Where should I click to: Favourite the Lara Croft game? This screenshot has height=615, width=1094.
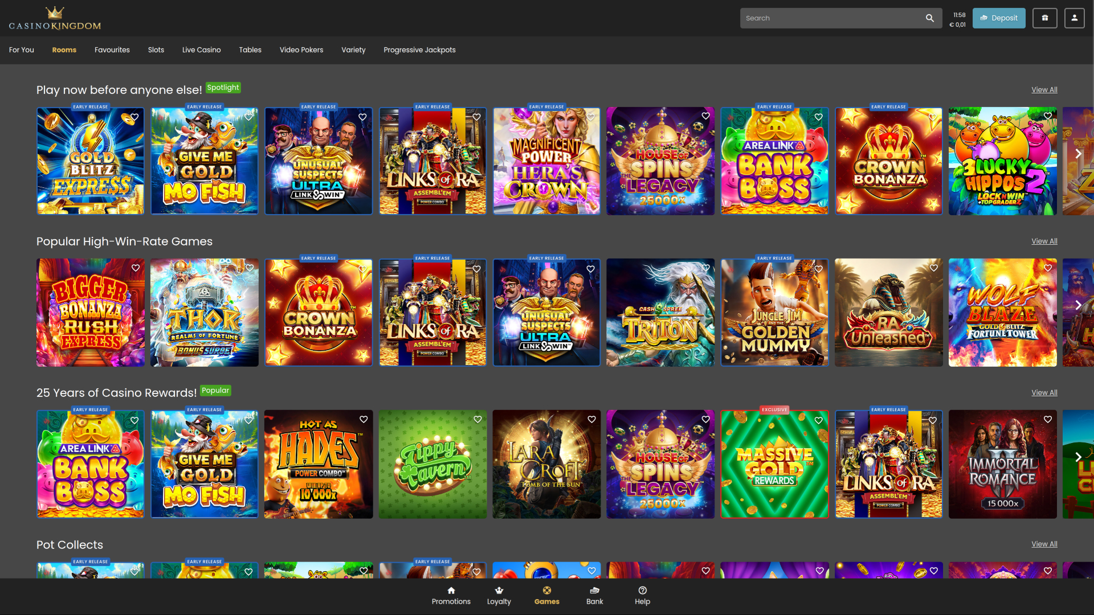pyautogui.click(x=591, y=420)
